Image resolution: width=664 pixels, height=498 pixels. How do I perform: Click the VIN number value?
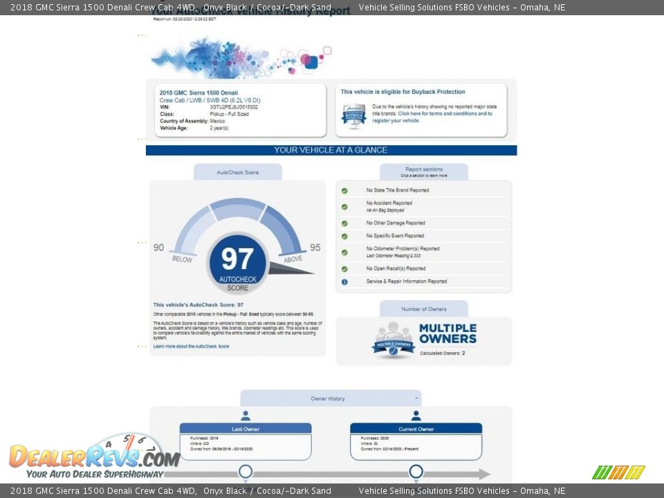coord(234,107)
